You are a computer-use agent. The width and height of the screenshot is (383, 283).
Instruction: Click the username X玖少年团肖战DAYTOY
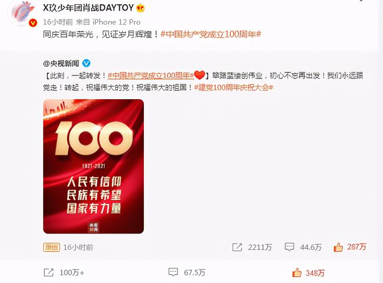click(88, 8)
